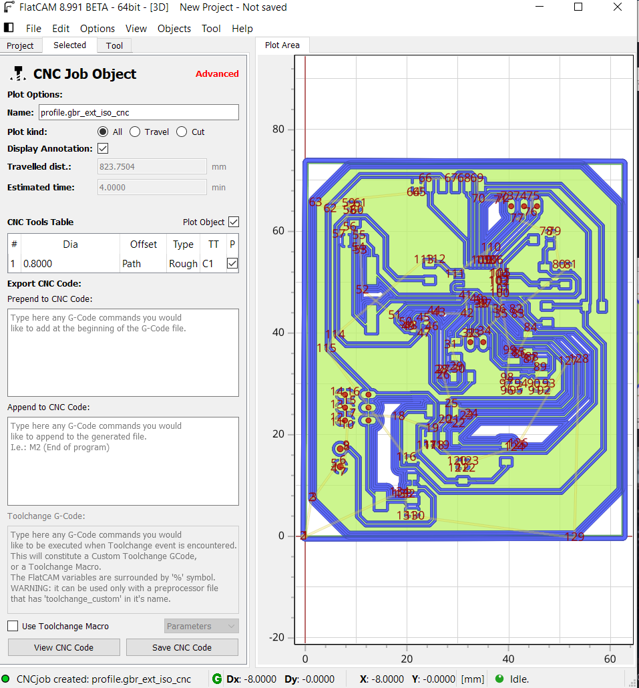This screenshot has height=688, width=639.
Task: Click the [mm] units label in status bar
Action: point(472,679)
